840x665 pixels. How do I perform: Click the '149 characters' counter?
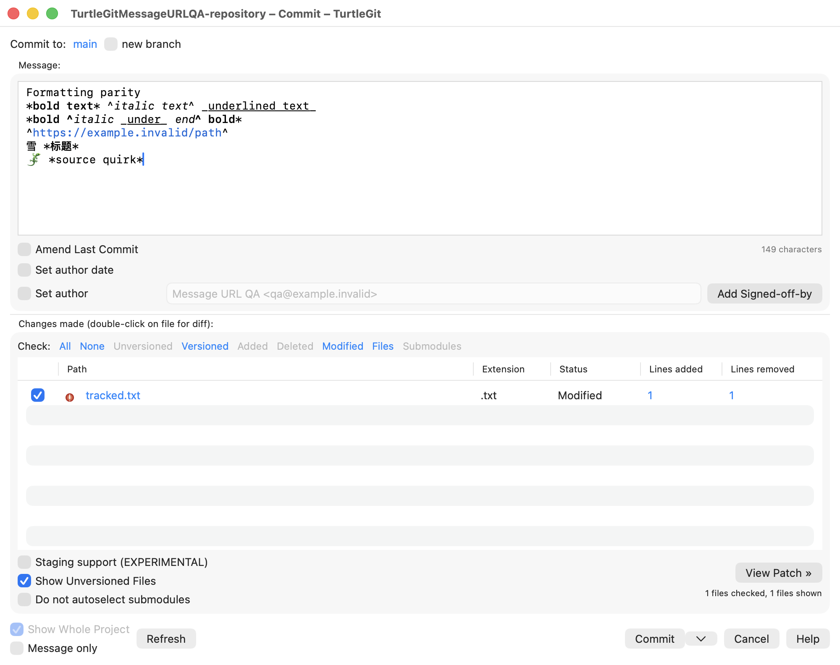pos(791,249)
